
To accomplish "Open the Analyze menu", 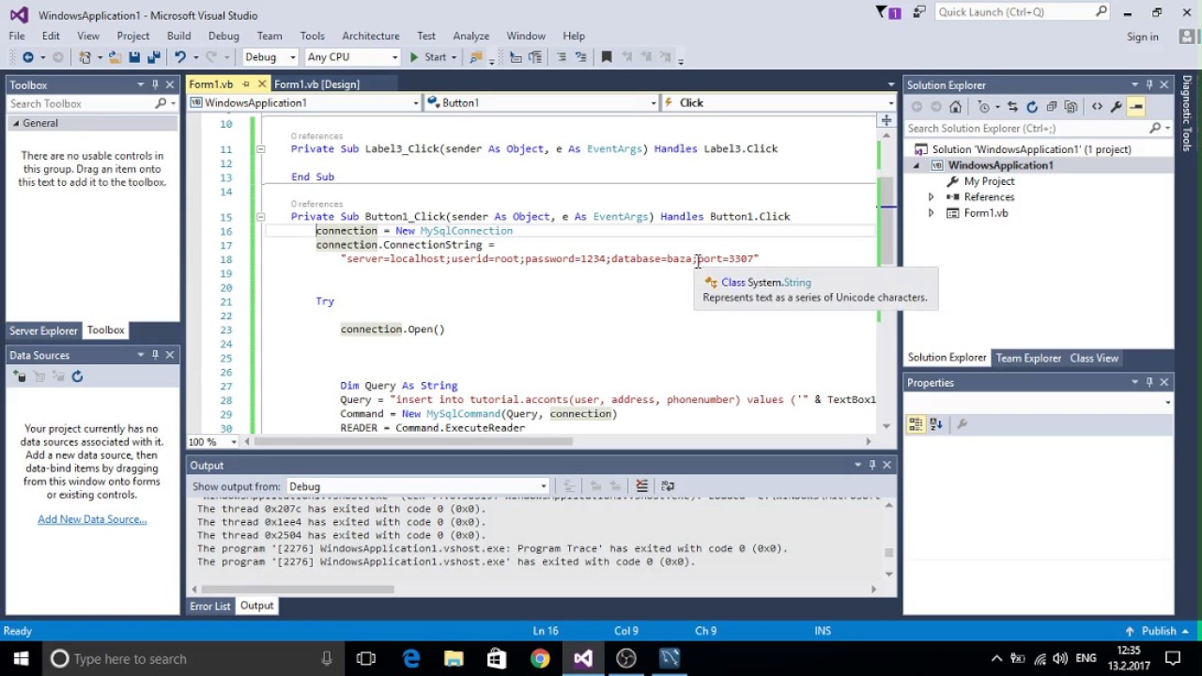I will pyautogui.click(x=471, y=36).
